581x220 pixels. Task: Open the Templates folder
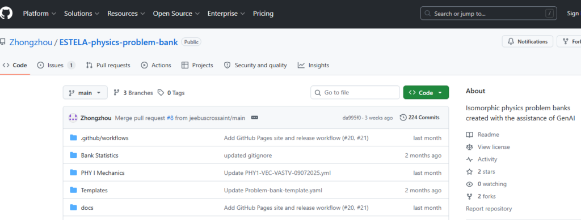coord(94,190)
